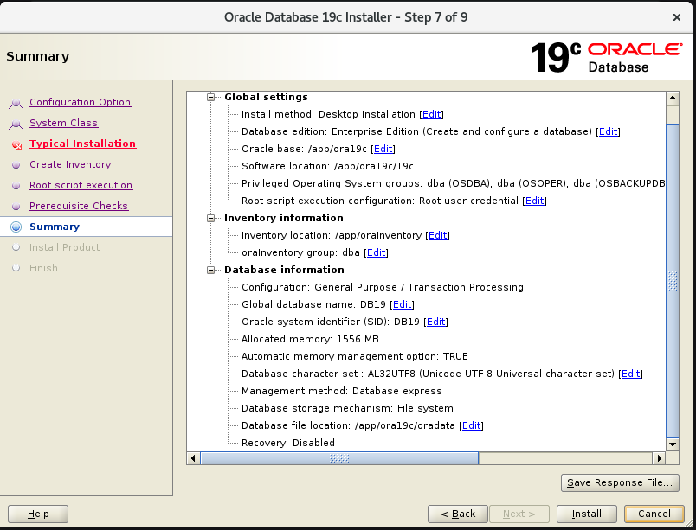696x530 pixels.
Task: Close the installer window
Action: pos(676,17)
